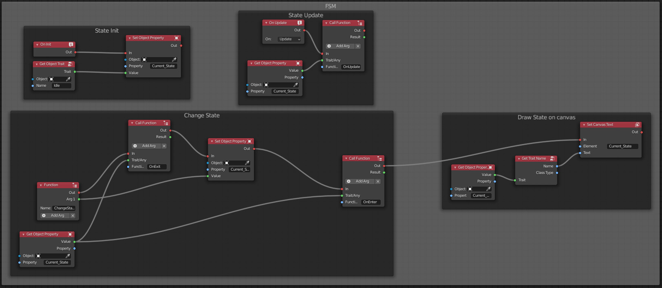662x288 pixels.
Task: Click Change State Set Object Property header icon
Action: [249, 141]
